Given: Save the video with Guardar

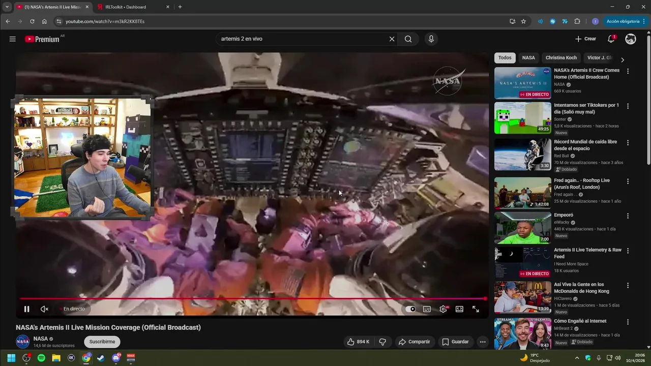Looking at the screenshot, I should (x=455, y=342).
